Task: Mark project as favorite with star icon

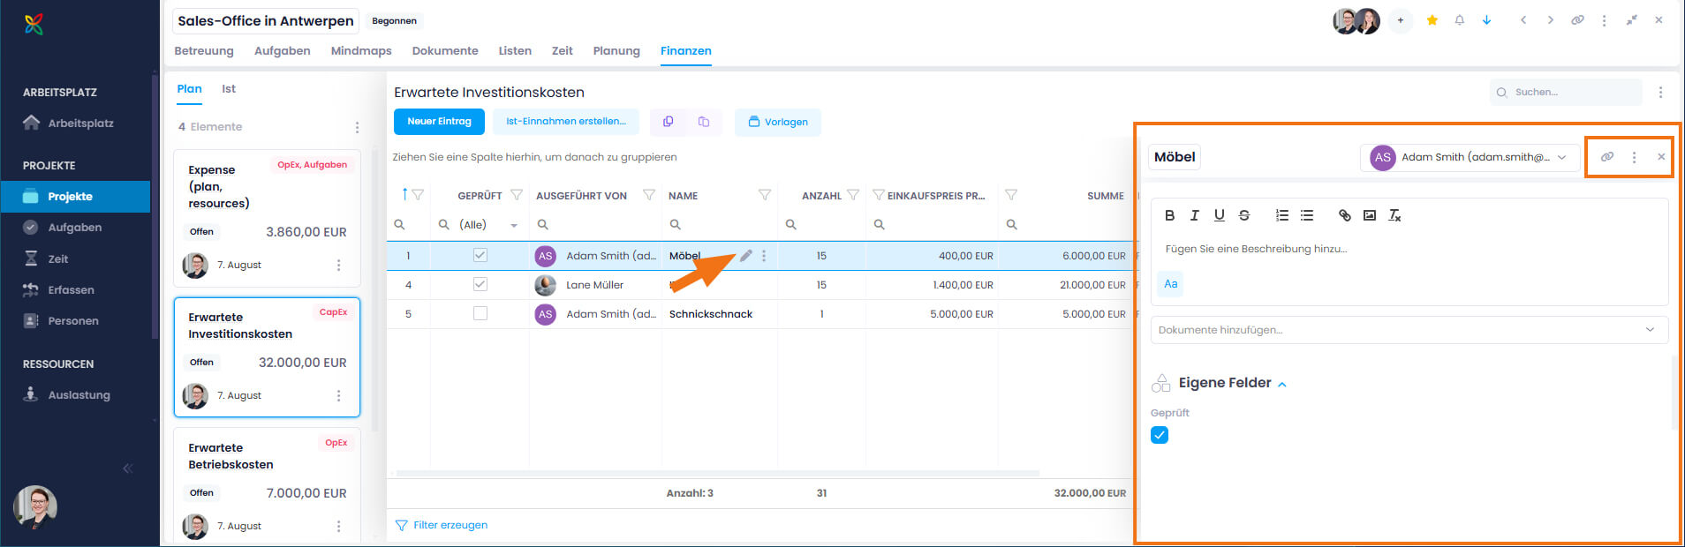Action: click(1432, 20)
